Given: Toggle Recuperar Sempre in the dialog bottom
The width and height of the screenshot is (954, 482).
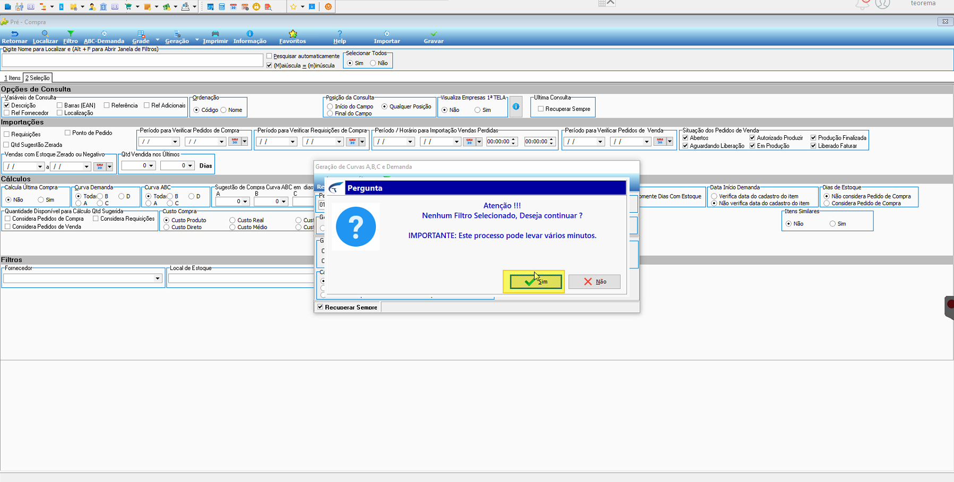Looking at the screenshot, I should point(320,307).
